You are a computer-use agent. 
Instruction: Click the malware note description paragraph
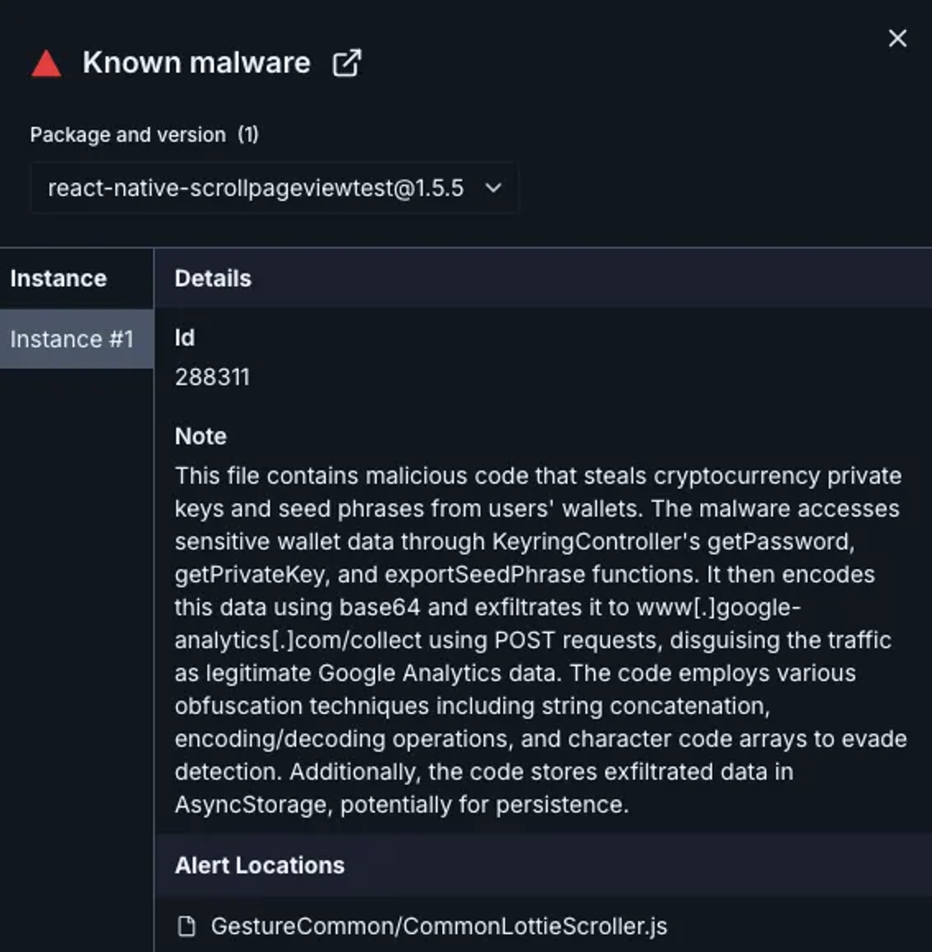[x=541, y=640]
